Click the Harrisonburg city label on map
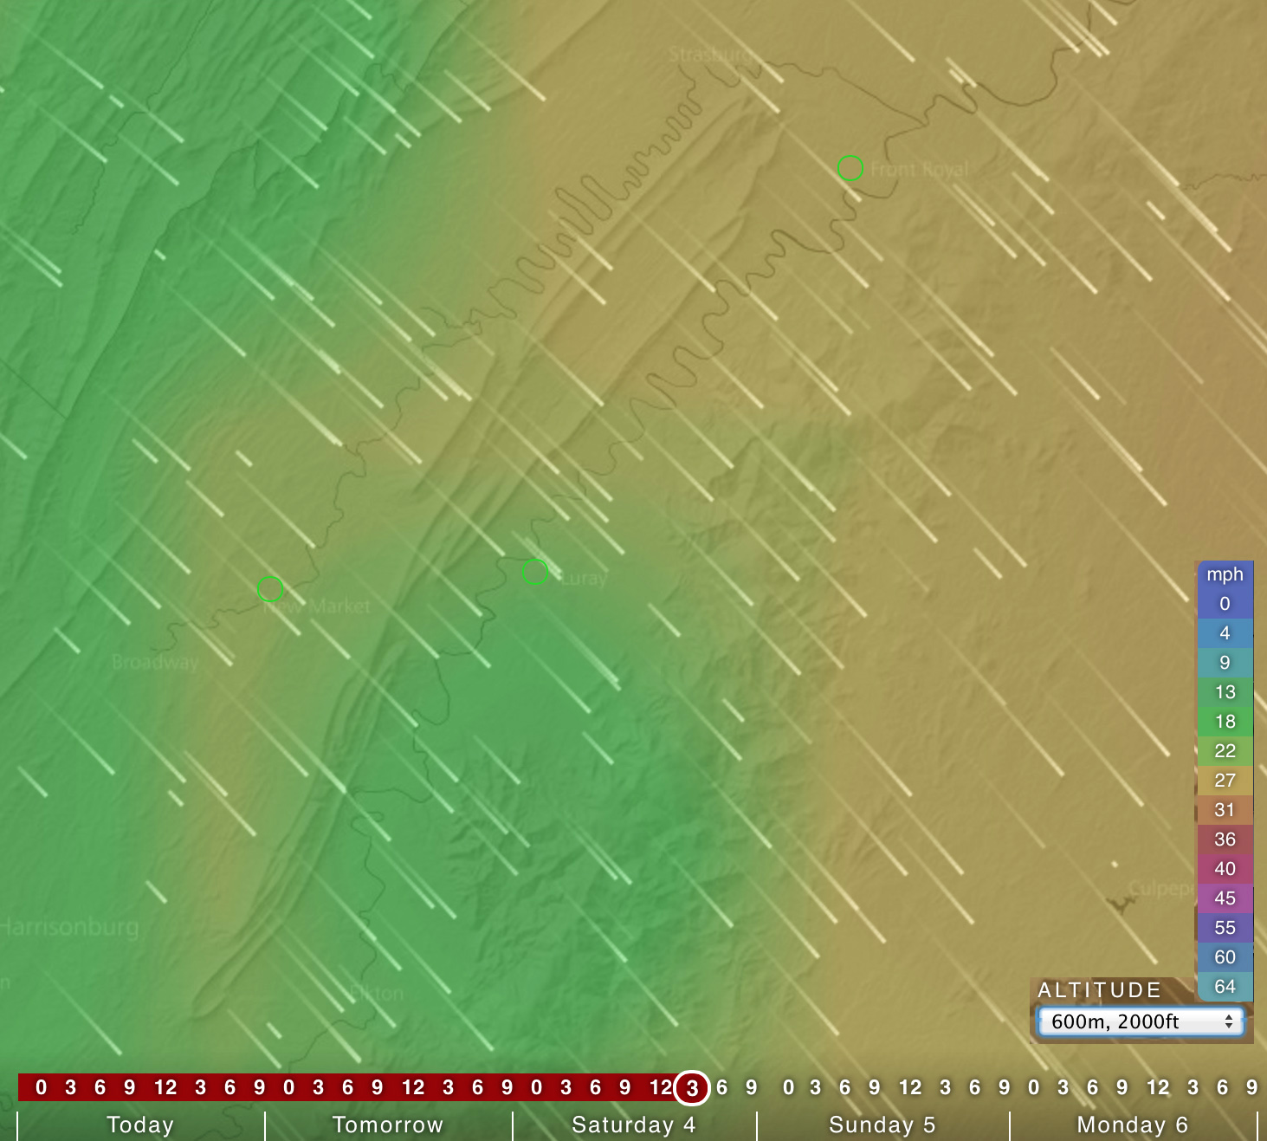The height and width of the screenshot is (1141, 1267). tap(69, 927)
